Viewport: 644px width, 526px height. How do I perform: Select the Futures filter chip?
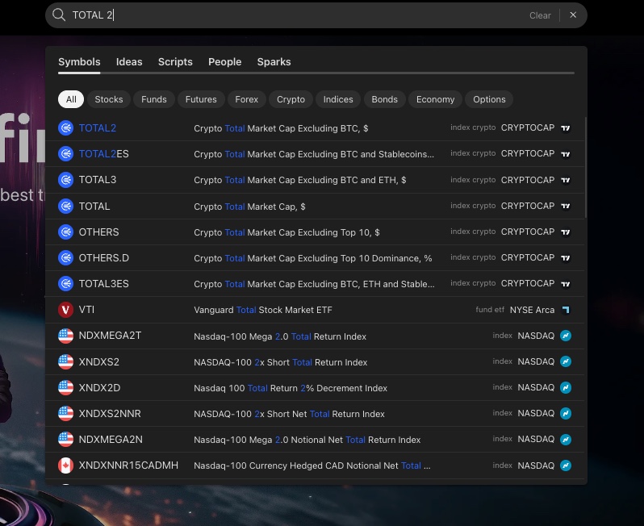tap(201, 99)
